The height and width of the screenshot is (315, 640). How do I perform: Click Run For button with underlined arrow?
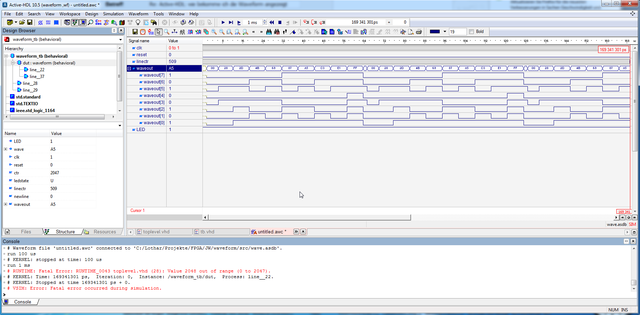click(x=239, y=22)
